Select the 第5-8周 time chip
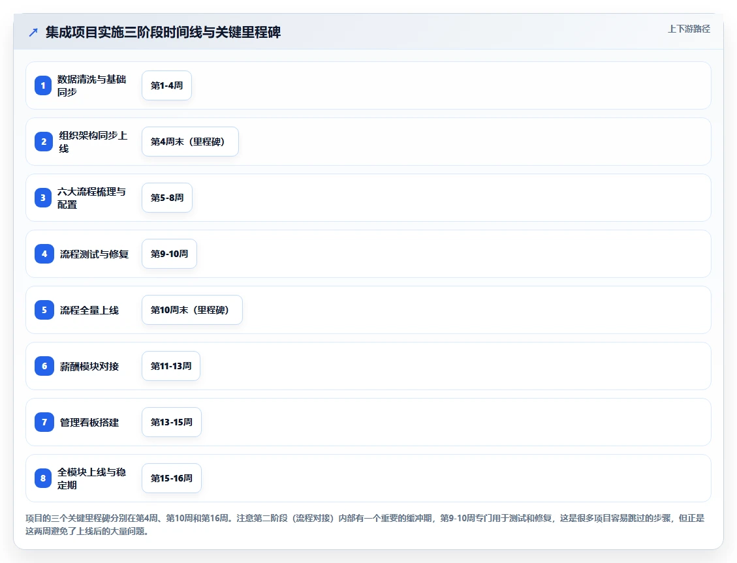This screenshot has height=563, width=737. point(167,198)
